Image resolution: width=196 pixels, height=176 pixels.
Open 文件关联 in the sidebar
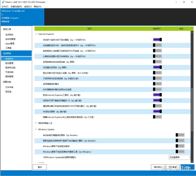pyautogui.click(x=9, y=87)
